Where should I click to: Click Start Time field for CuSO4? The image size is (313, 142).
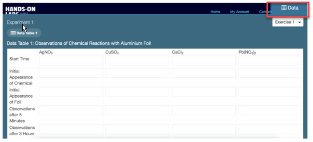coord(137,61)
